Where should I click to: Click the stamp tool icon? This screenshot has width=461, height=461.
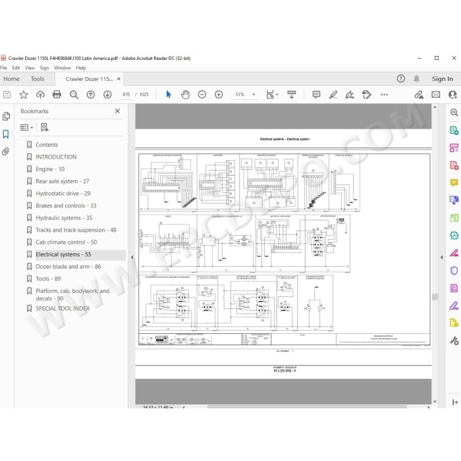point(367,94)
